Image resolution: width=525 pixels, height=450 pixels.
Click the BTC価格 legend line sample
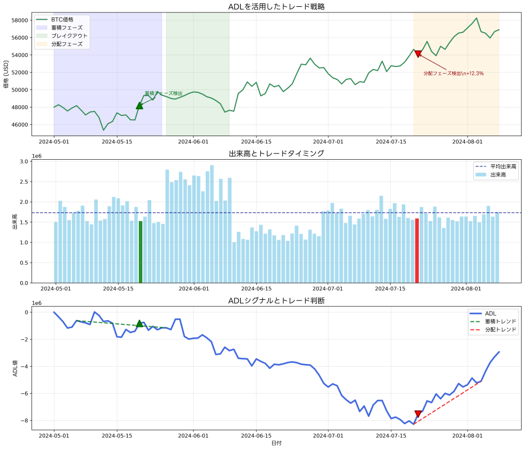click(x=41, y=19)
